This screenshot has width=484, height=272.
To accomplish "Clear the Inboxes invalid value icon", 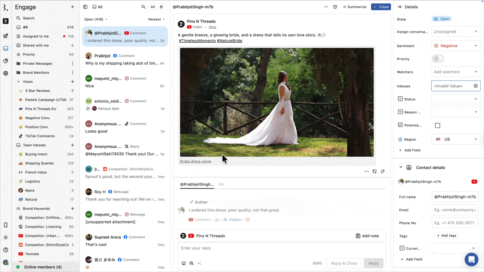I will [476, 86].
